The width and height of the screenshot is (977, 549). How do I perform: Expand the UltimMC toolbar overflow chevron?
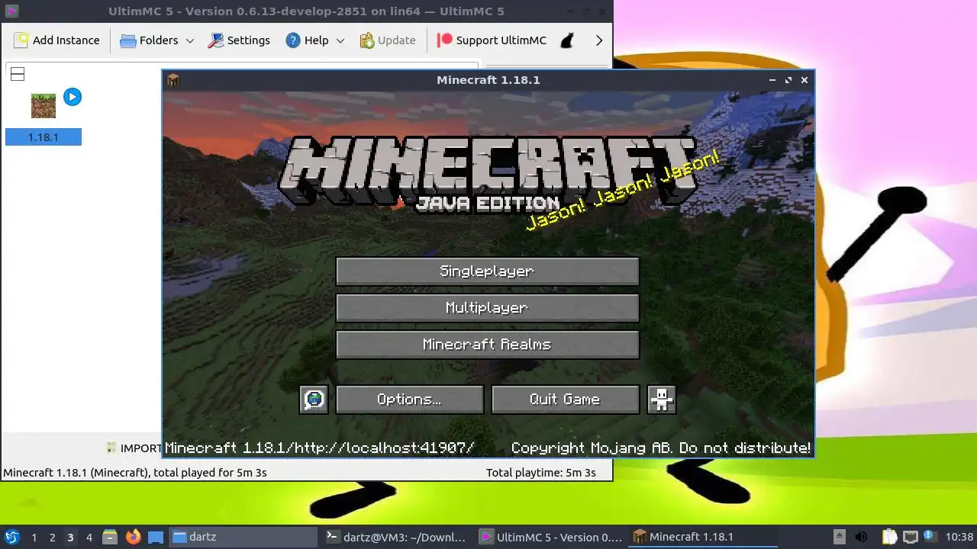pyautogui.click(x=599, y=40)
